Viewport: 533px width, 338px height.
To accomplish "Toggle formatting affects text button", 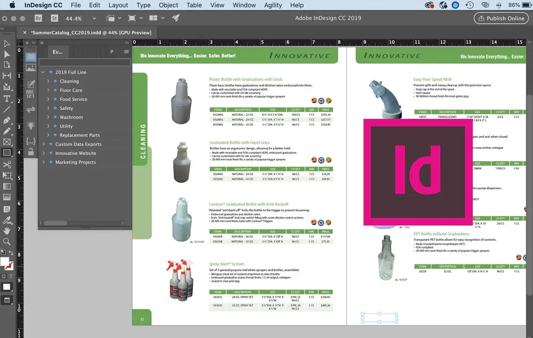I will click(12, 276).
